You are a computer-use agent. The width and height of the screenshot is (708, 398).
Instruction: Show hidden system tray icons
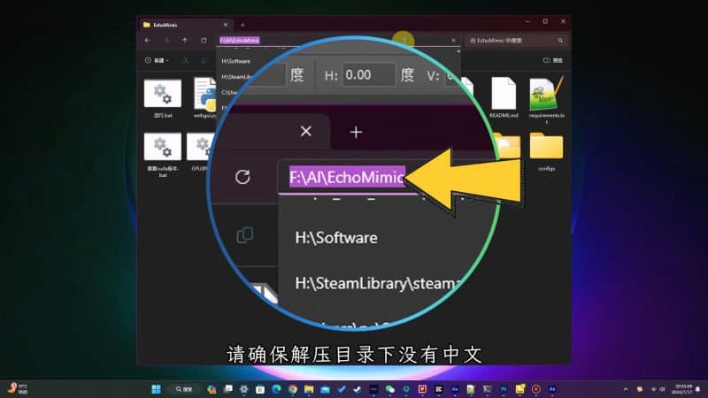click(x=626, y=389)
